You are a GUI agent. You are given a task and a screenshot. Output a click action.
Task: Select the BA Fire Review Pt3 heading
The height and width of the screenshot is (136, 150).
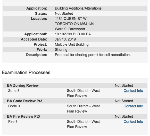[x=23, y=116]
